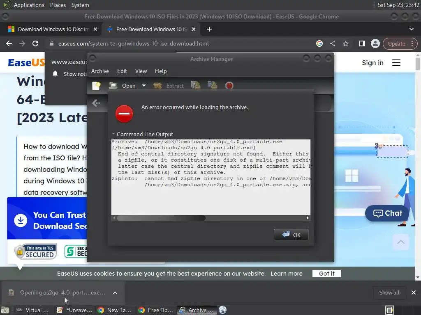Click Show all downloads
Image resolution: width=421 pixels, height=315 pixels.
tap(389, 293)
